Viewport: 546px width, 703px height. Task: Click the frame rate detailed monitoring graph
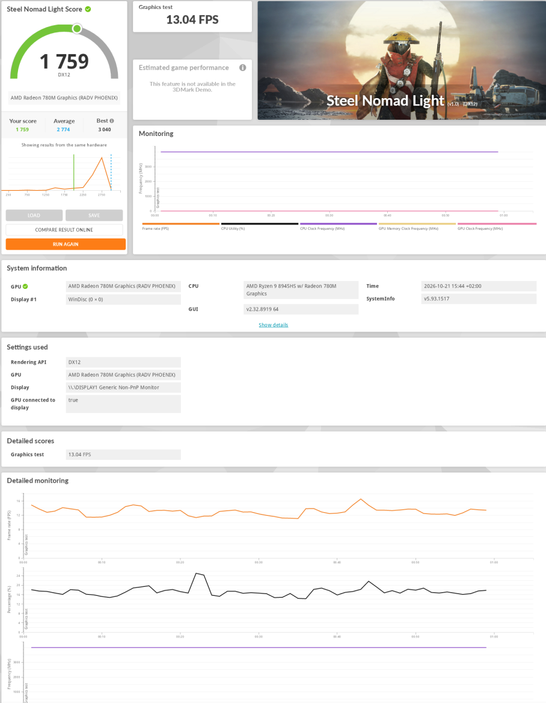[278, 527]
